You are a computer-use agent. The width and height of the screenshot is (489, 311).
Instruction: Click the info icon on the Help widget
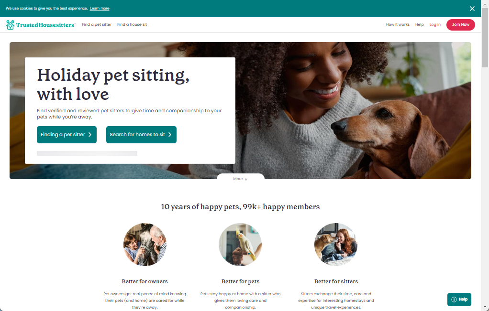coord(454,300)
